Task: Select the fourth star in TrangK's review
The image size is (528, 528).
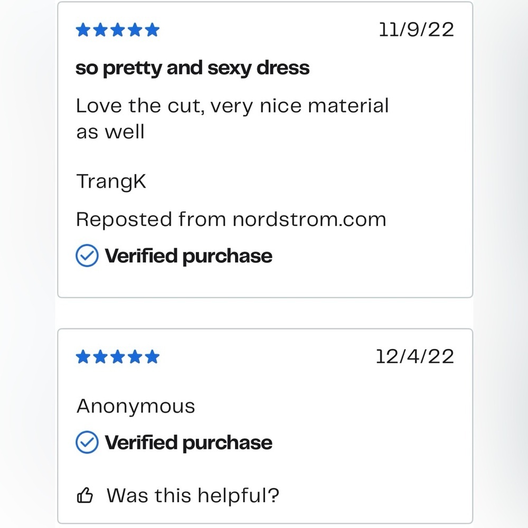Action: click(x=135, y=30)
